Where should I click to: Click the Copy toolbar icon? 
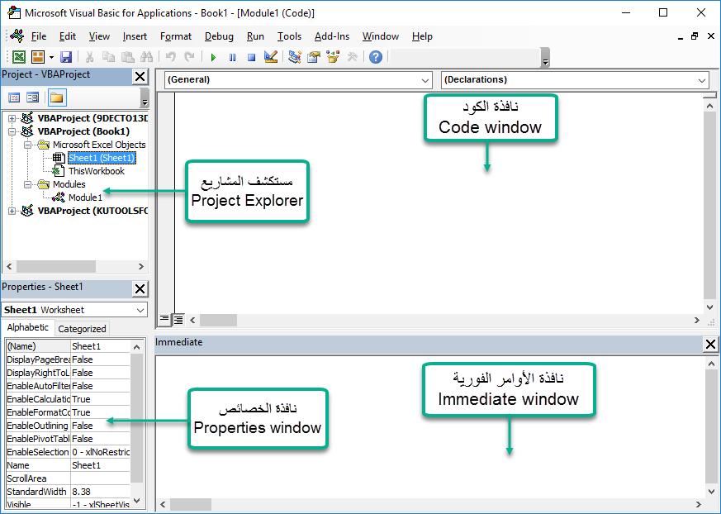(108, 57)
